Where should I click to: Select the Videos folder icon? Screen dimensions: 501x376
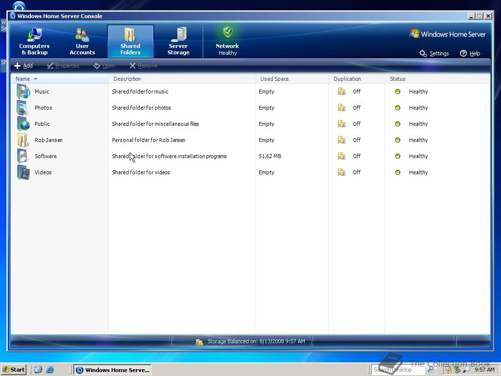click(23, 172)
